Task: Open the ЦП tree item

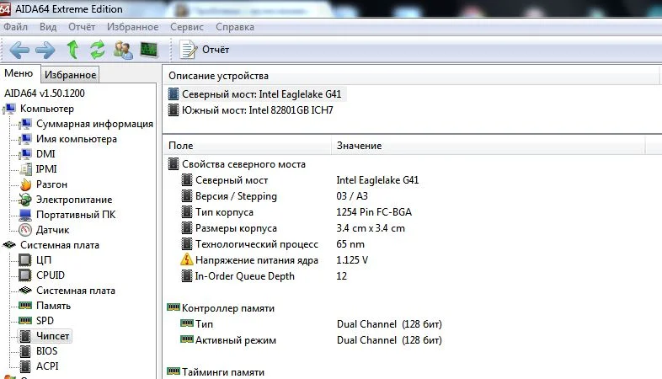Action: 44,260
